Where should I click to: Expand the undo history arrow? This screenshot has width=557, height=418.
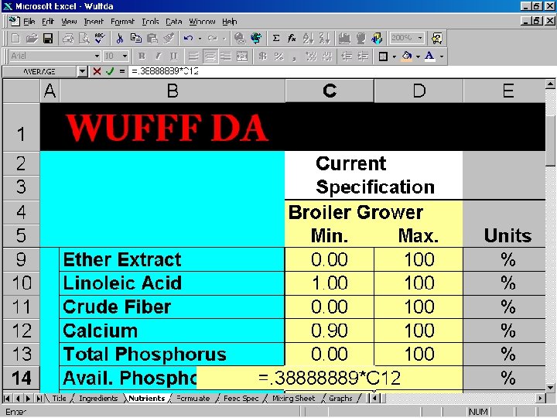pyautogui.click(x=200, y=38)
